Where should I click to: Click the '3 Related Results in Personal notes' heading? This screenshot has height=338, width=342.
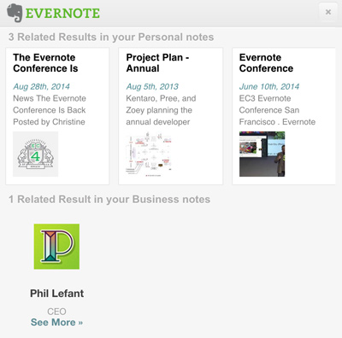coord(111,38)
